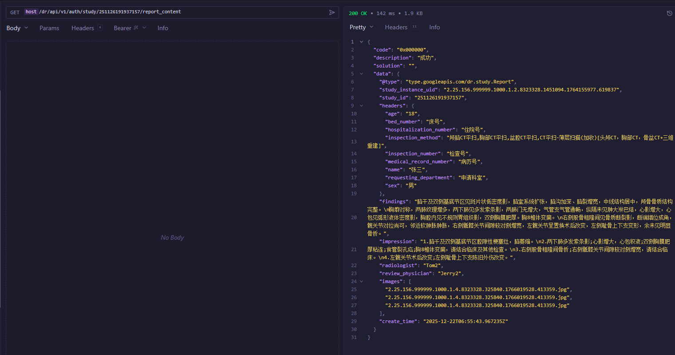Send the request with the arrow icon
675x355 pixels.
332,12
